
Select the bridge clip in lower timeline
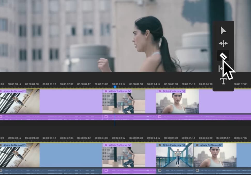click(x=174, y=157)
